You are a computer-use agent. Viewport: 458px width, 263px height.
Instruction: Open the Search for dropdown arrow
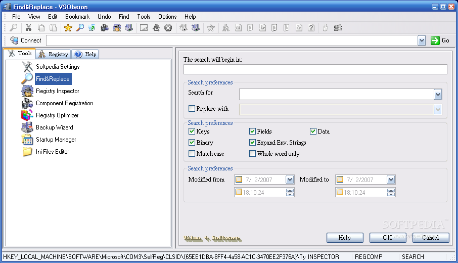coord(438,95)
